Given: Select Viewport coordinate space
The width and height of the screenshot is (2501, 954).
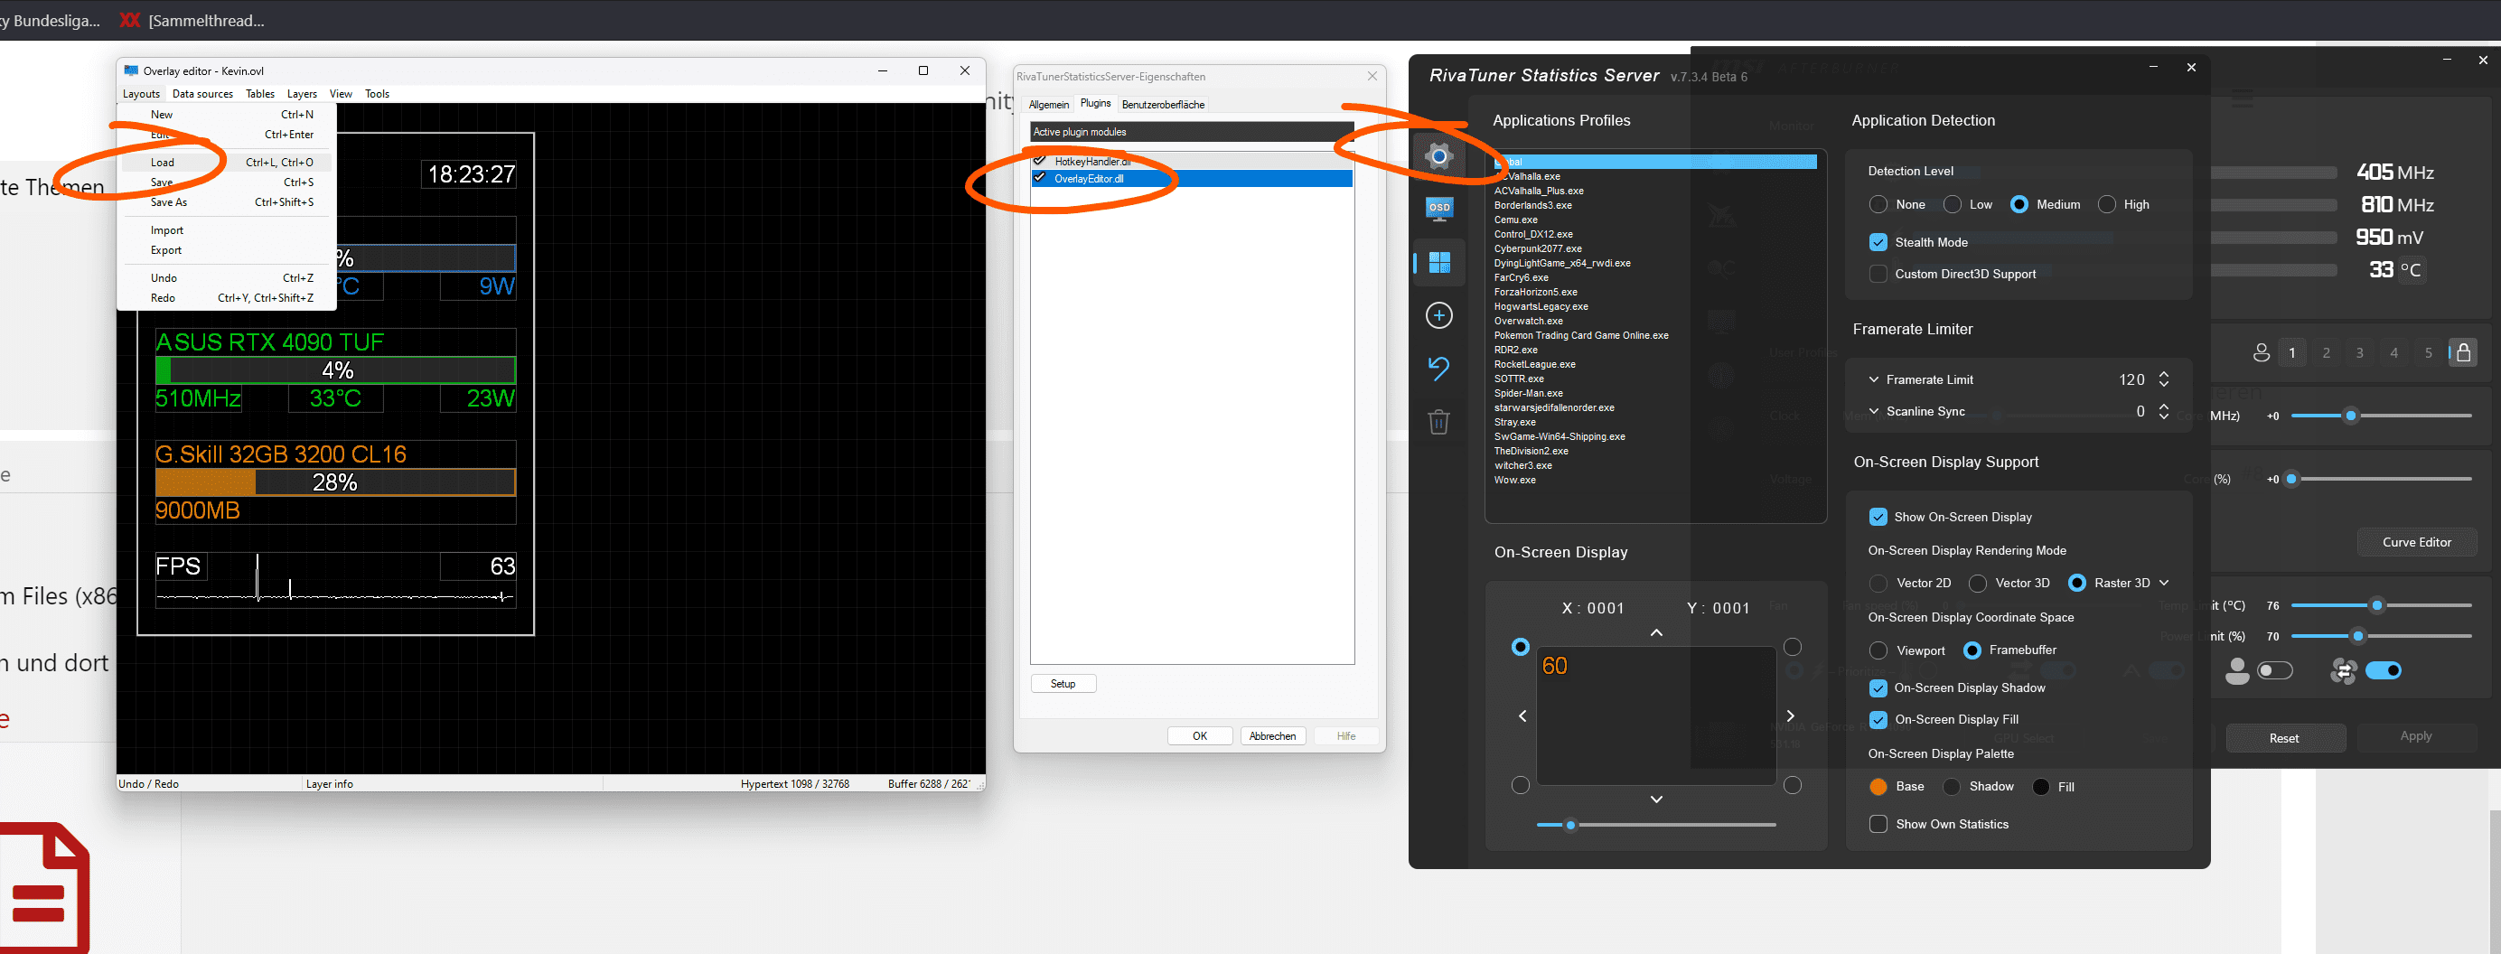Looking at the screenshot, I should click(1878, 650).
